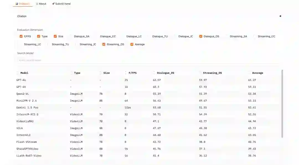Select the GPT-4o model cell
Image resolution: width=299 pixels, height=165 pixels.
tap(21, 80)
